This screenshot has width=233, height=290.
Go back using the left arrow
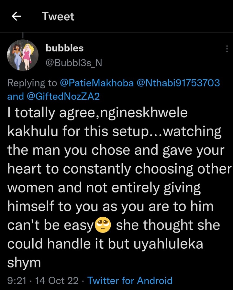click(16, 17)
